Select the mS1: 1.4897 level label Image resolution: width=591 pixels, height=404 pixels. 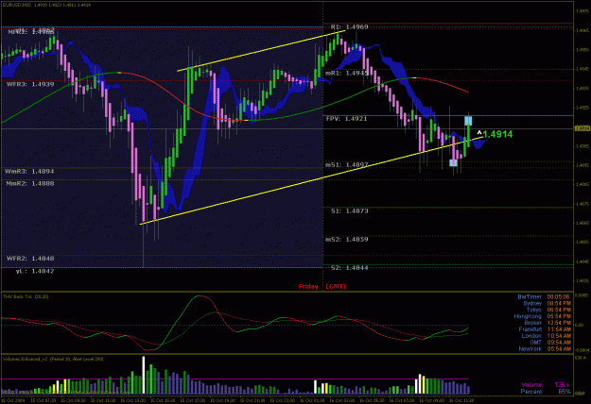[347, 165]
